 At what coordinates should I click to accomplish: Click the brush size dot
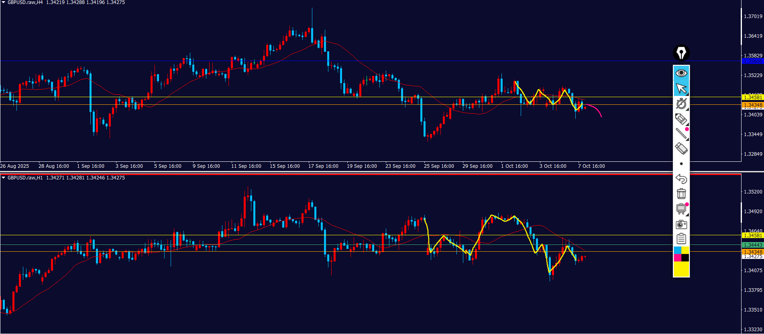click(x=681, y=164)
